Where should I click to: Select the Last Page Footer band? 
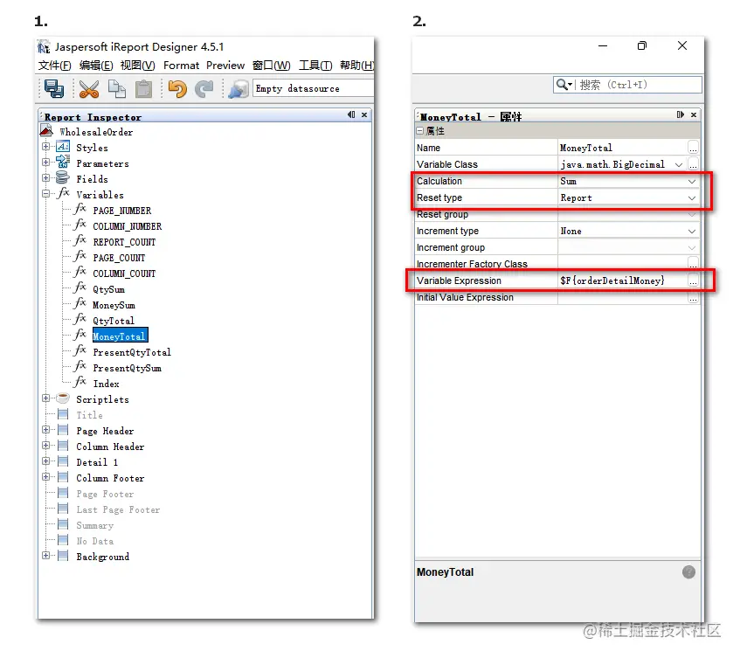pos(118,510)
